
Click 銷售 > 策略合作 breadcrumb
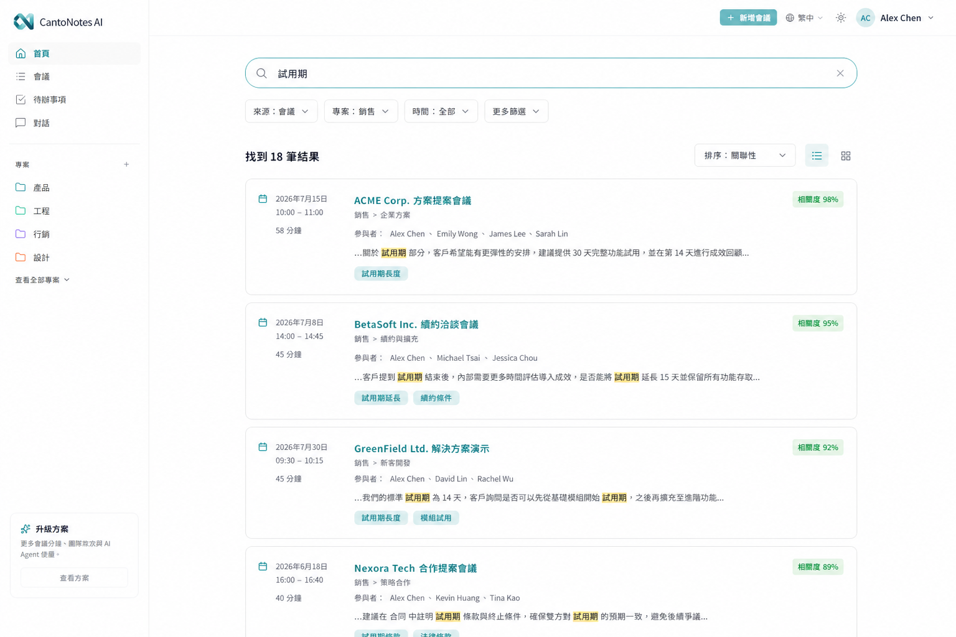(x=382, y=582)
